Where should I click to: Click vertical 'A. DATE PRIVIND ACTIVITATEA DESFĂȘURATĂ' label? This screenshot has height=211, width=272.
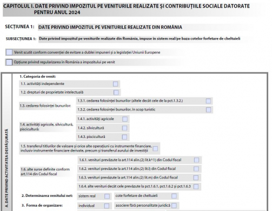click(x=6, y=168)
